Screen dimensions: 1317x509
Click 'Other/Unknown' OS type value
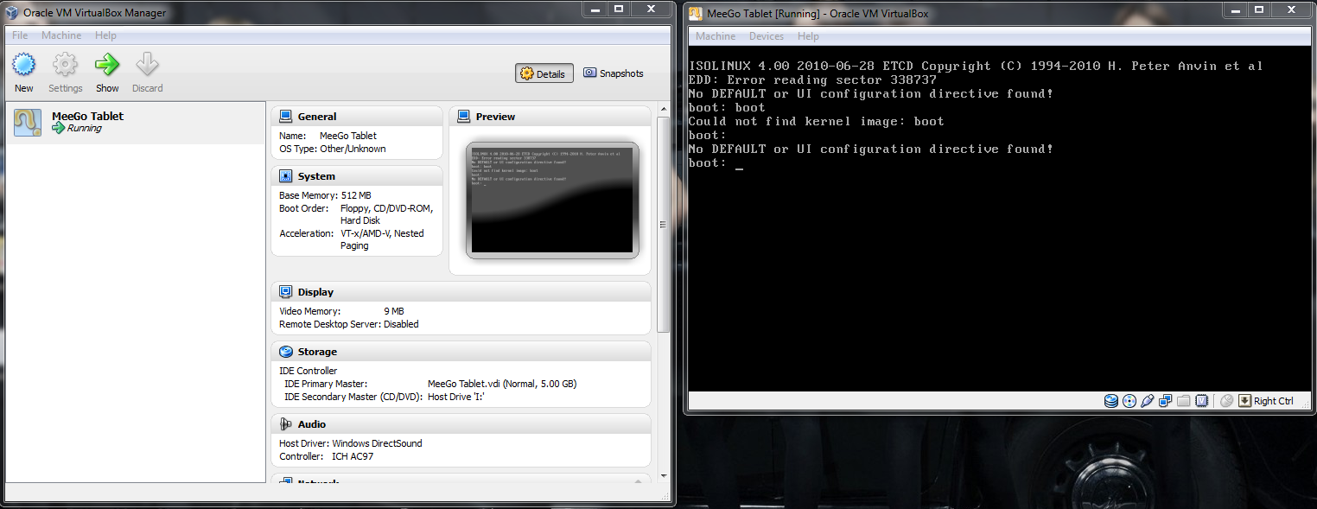[x=353, y=149]
